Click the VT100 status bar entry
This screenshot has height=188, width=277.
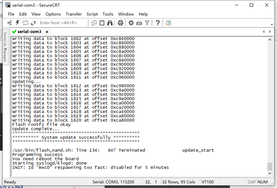click(x=208, y=182)
